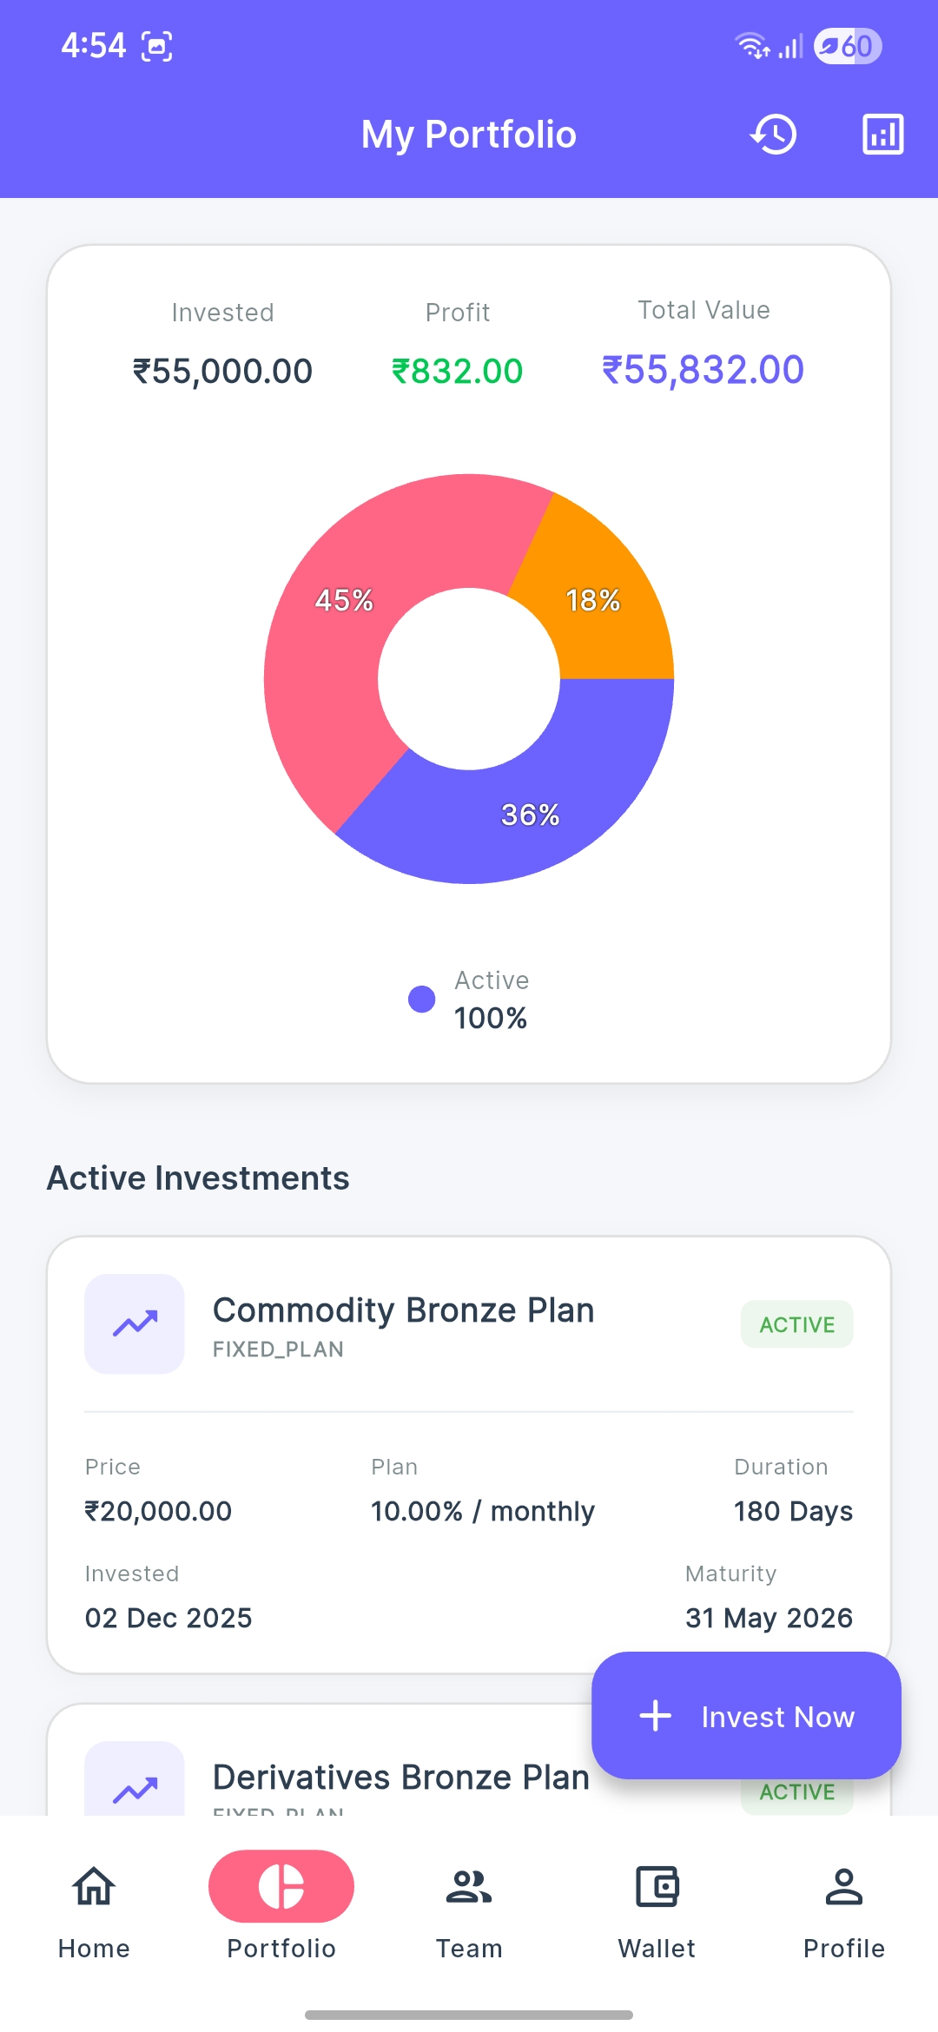
Task: Tap the plus icon on Invest Now
Action: pos(656,1716)
